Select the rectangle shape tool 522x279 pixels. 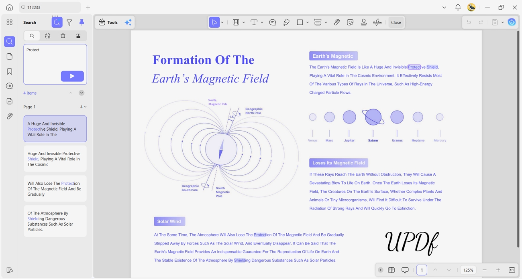tap(300, 22)
